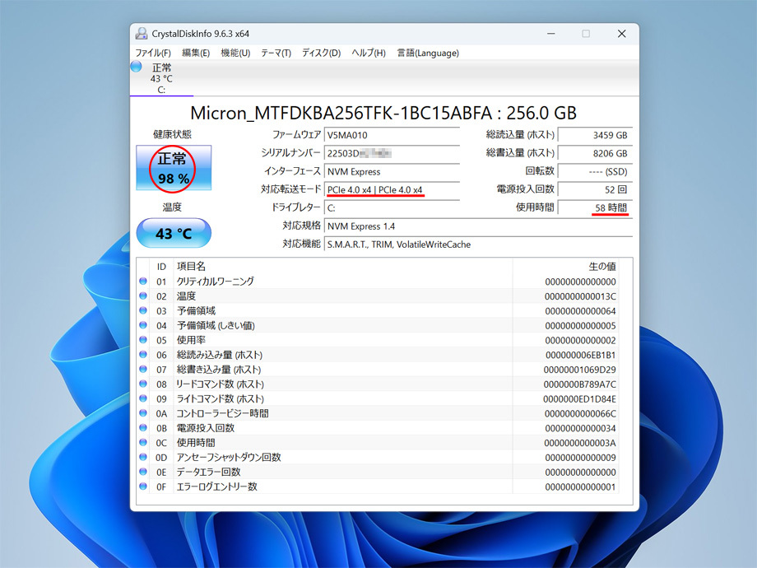This screenshot has height=568, width=757.
Task: Click total host reads value 3459 GB
Action: pyautogui.click(x=595, y=135)
